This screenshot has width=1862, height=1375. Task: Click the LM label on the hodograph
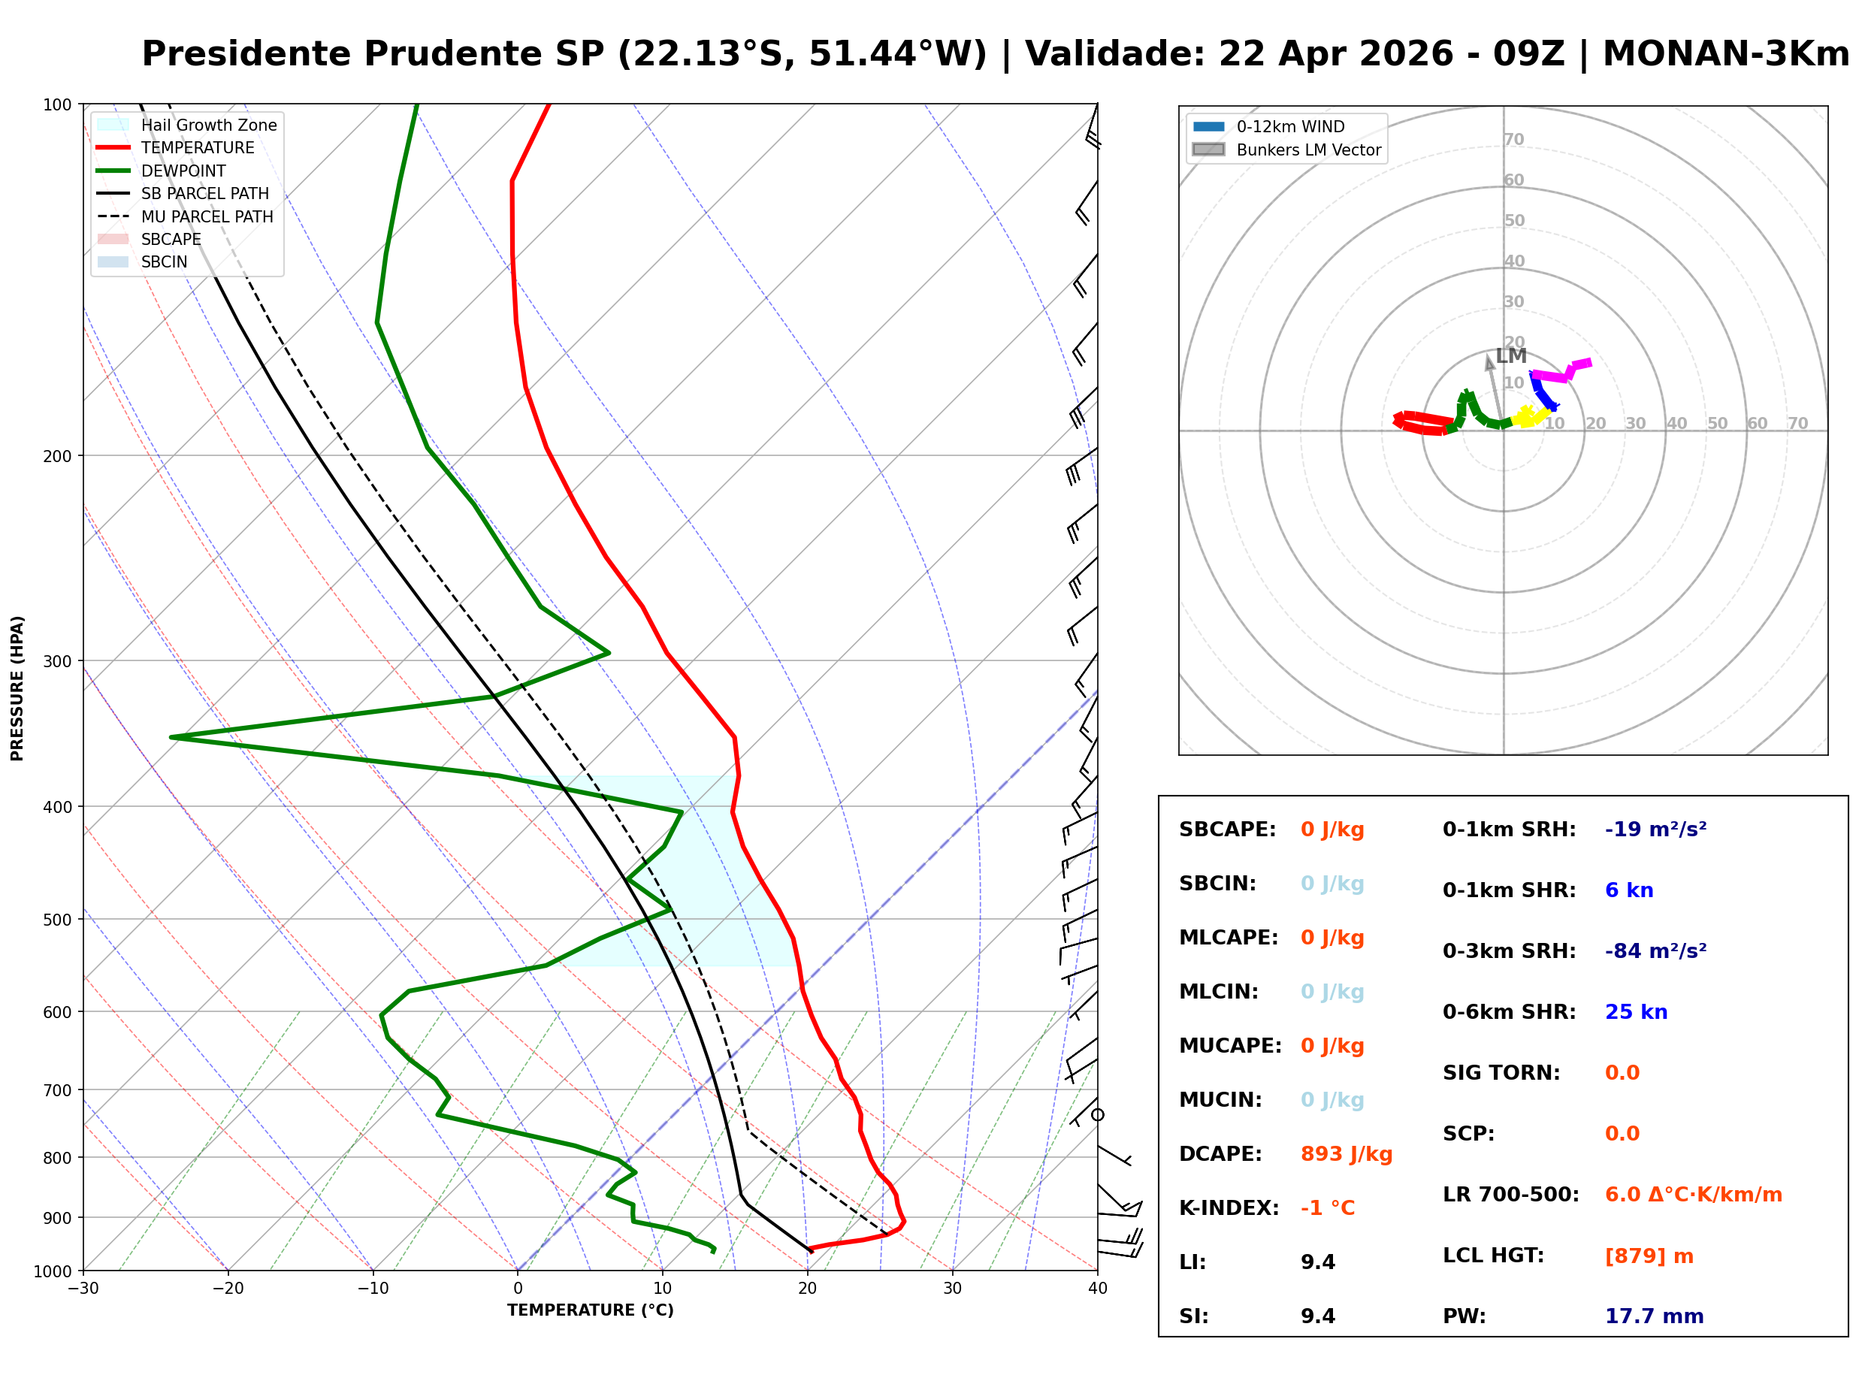[x=1511, y=356]
